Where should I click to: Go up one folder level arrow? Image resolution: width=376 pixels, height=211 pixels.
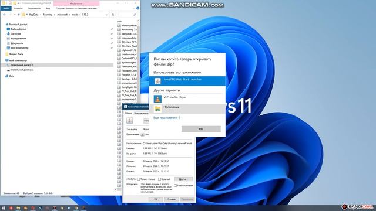(x=19, y=15)
